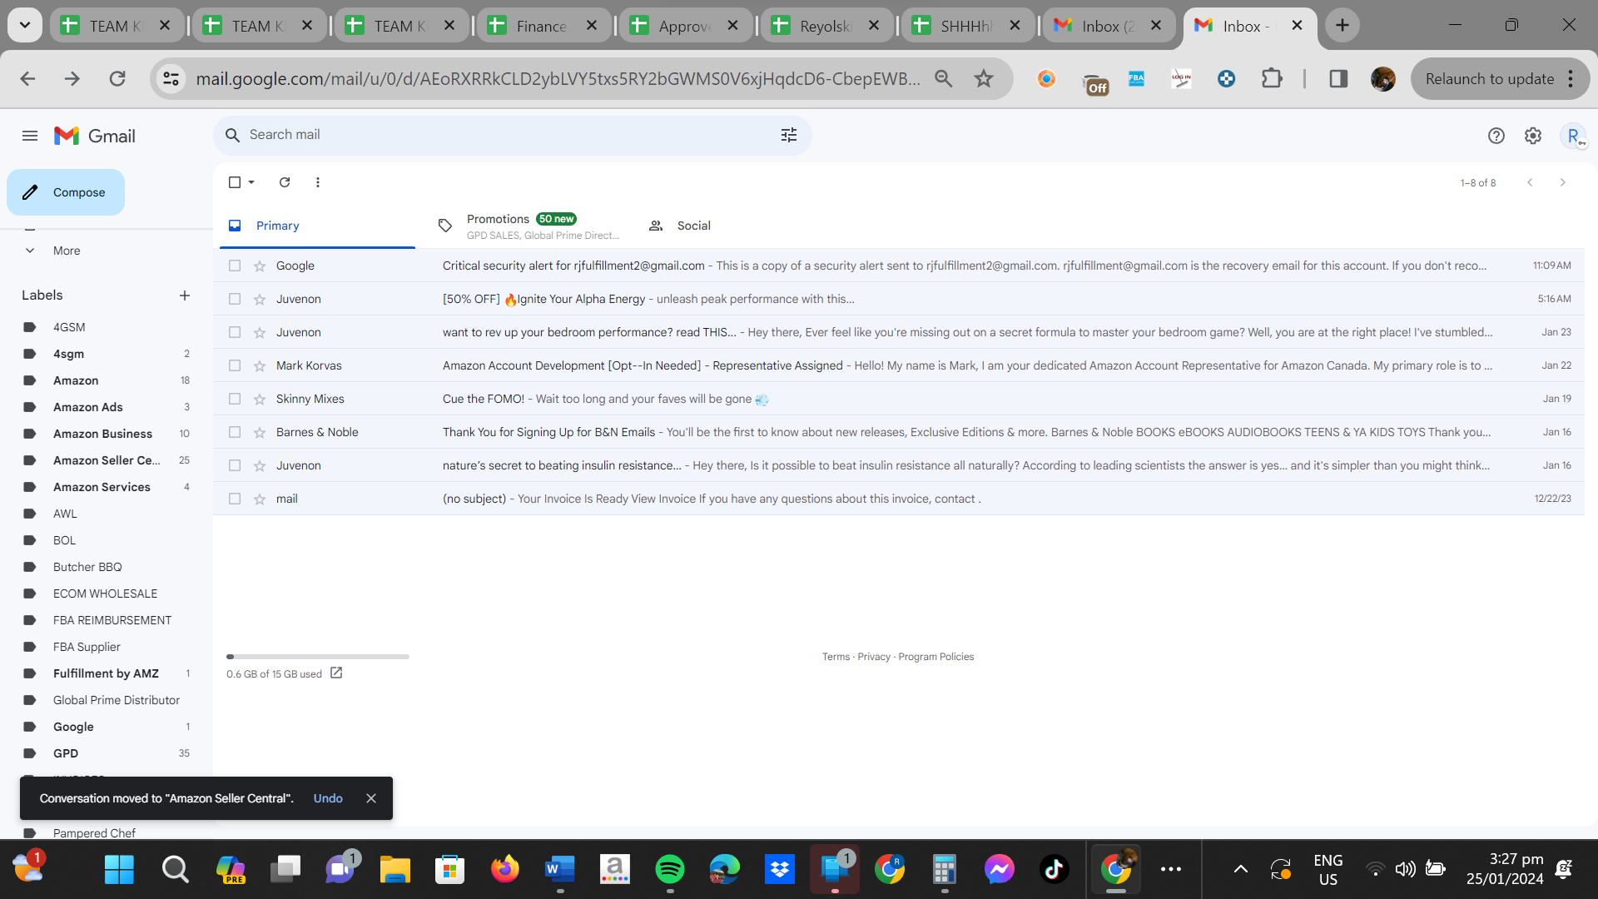Screen dimensions: 1598x899
Task: Open the Amazon Seller Central label
Action: [107, 460]
